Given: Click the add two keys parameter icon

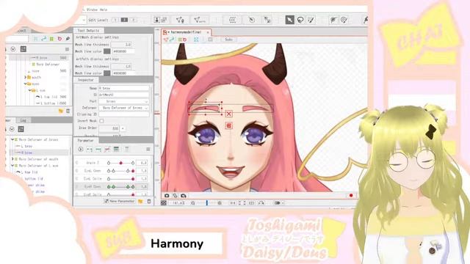Looking at the screenshot, I should point(90,149).
